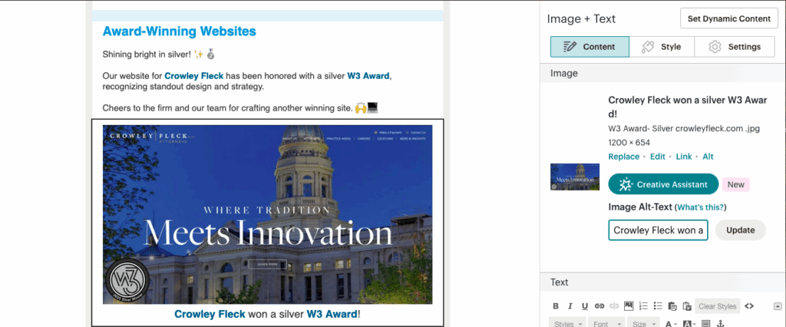The height and width of the screenshot is (327, 786).
Task: Switch to the Settings tab
Action: [735, 47]
